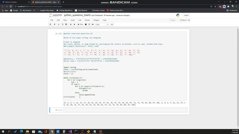This screenshot has width=239, height=134.
Task: Open the Kernel menu
Action: coord(87,20)
